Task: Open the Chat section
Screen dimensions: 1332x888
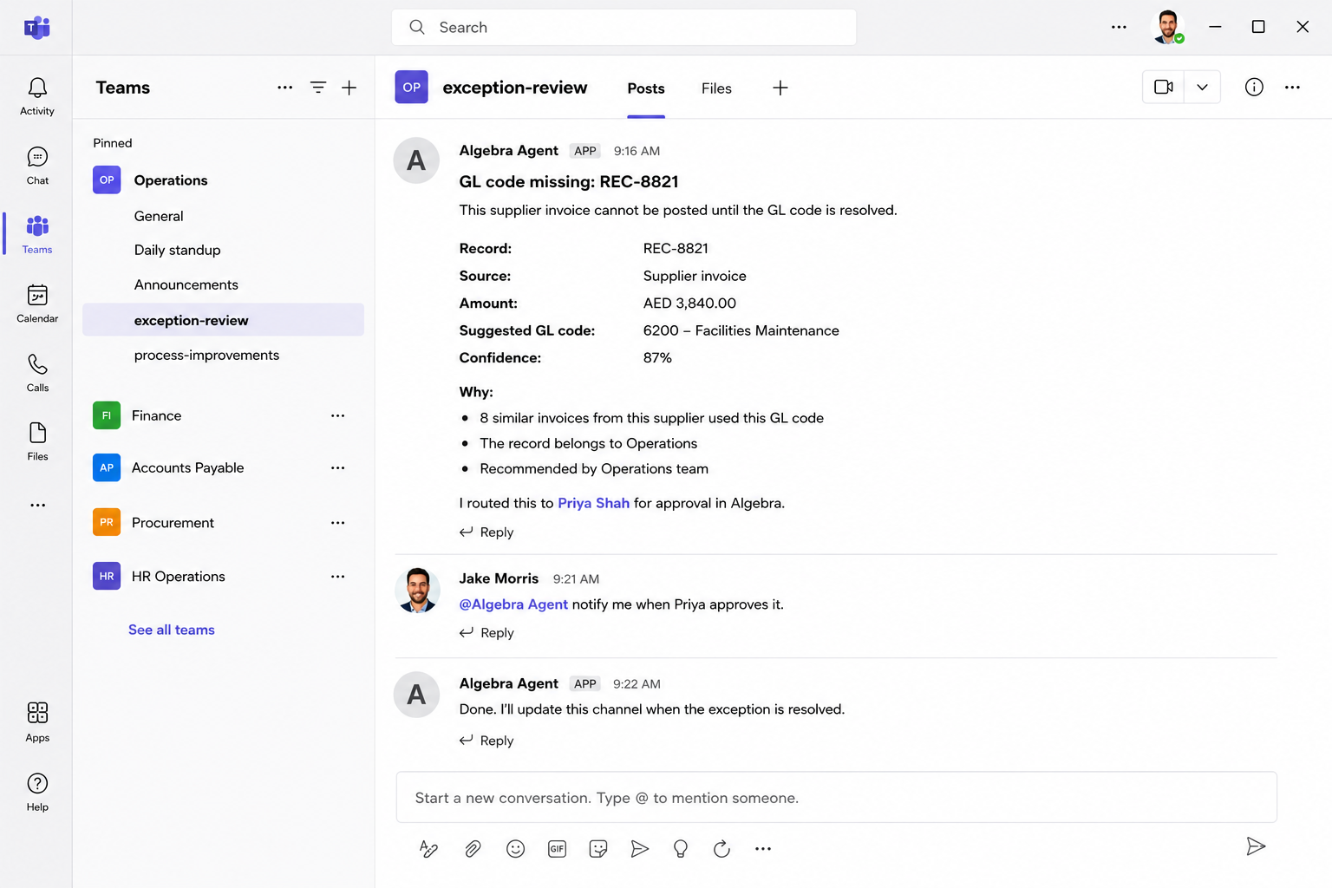Action: [x=37, y=166]
